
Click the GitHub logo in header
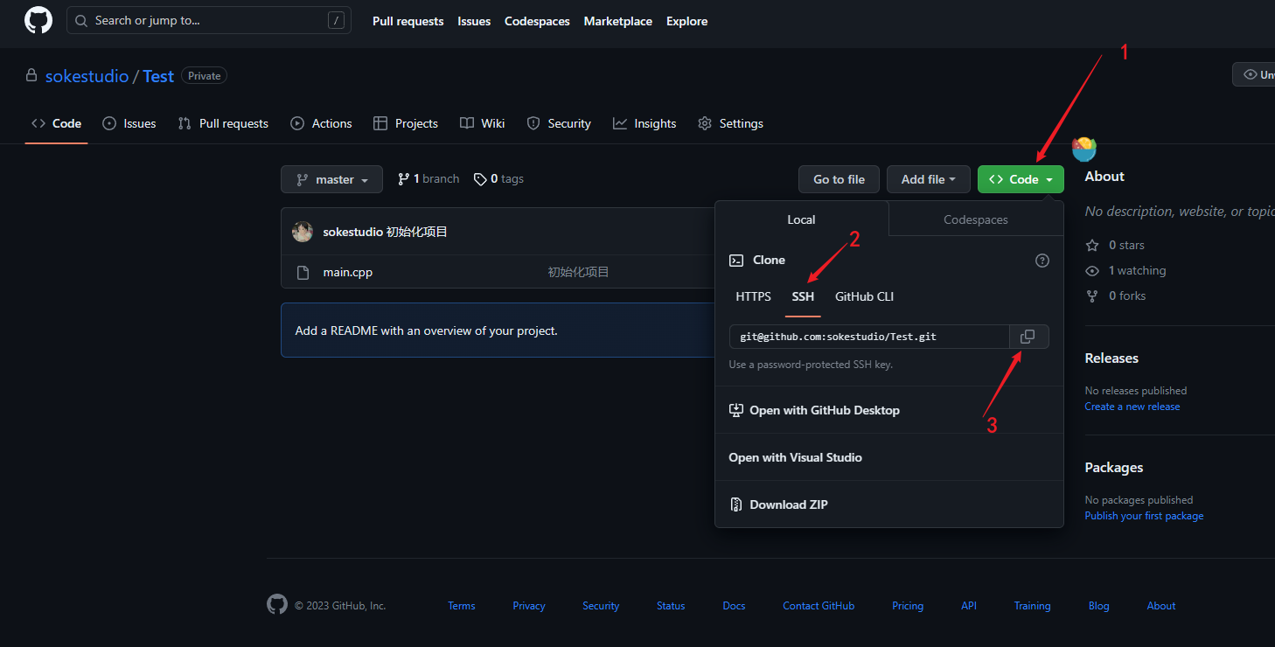pos(38,20)
